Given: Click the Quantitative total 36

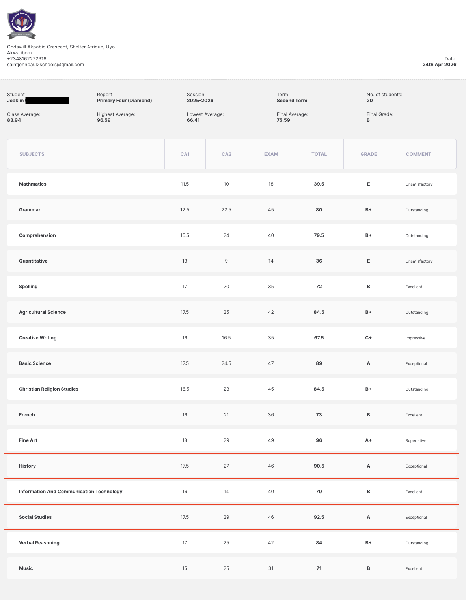Looking at the screenshot, I should pyautogui.click(x=319, y=261).
